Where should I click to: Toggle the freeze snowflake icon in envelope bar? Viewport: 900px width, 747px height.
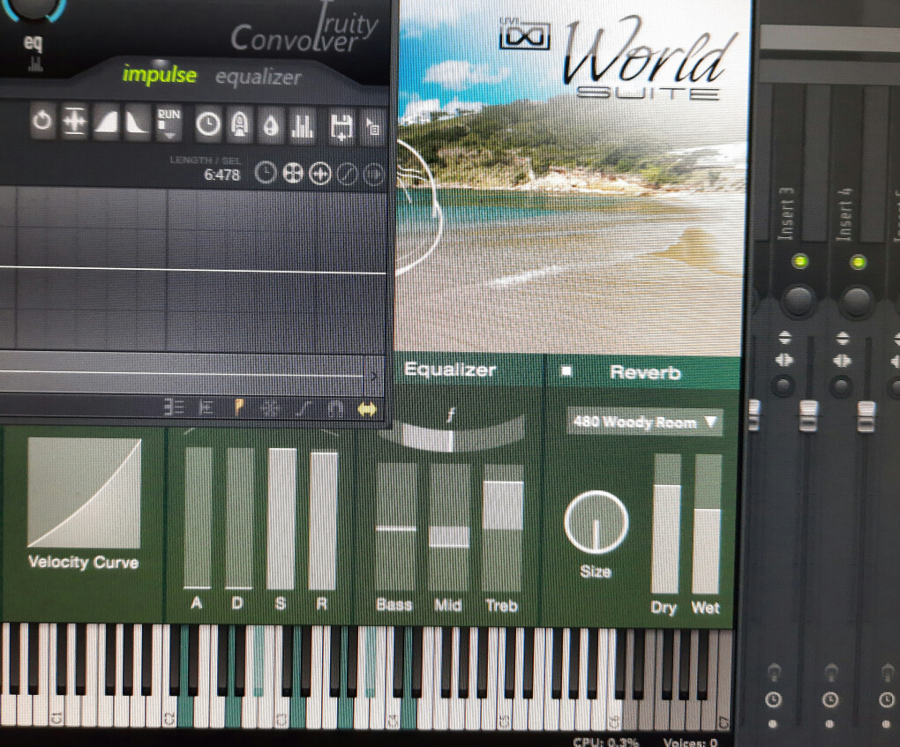pyautogui.click(x=270, y=408)
